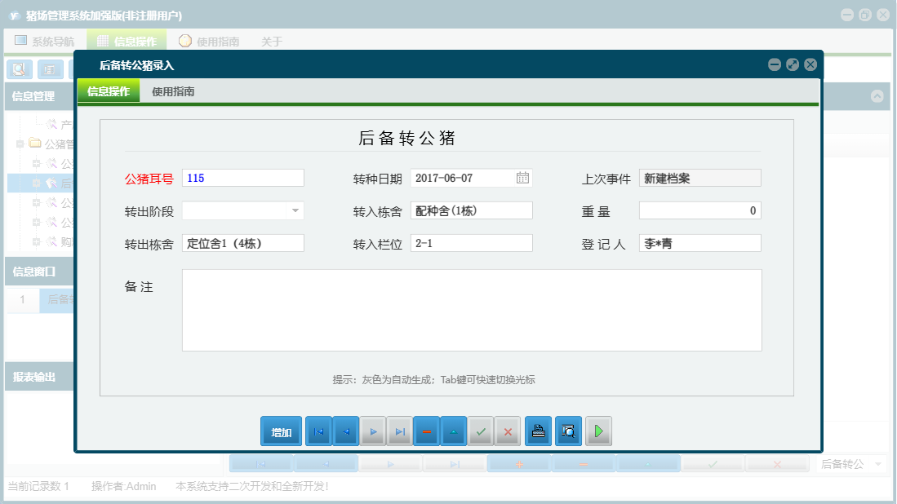Open the 关于 menu item
This screenshot has width=897, height=504.
[273, 41]
